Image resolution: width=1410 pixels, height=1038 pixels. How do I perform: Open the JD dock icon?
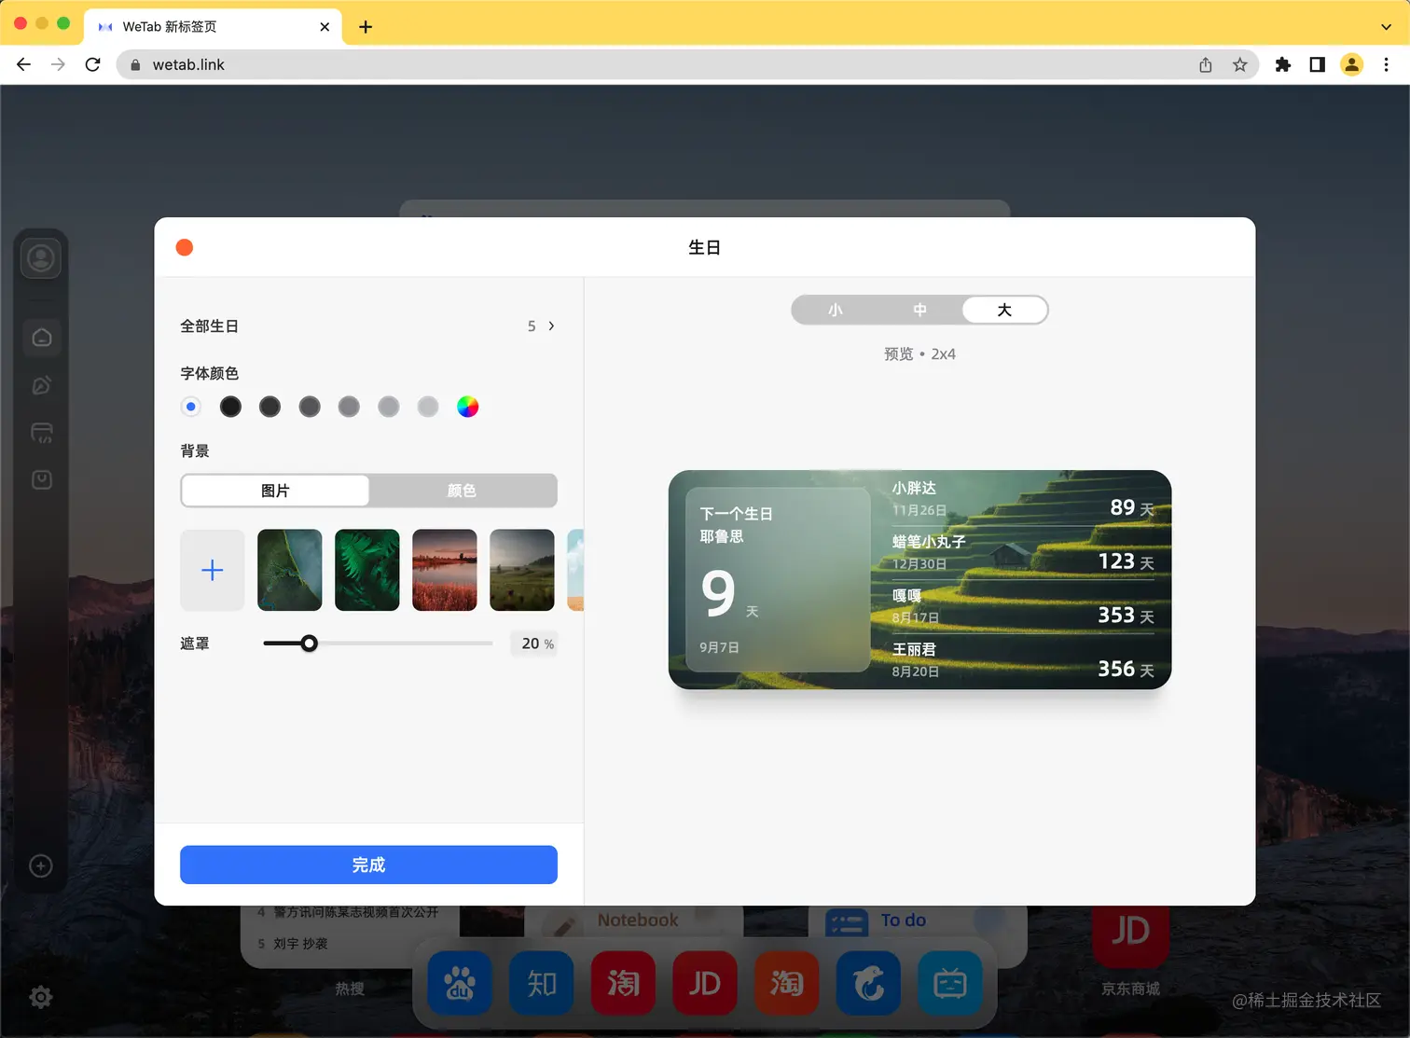coord(705,983)
